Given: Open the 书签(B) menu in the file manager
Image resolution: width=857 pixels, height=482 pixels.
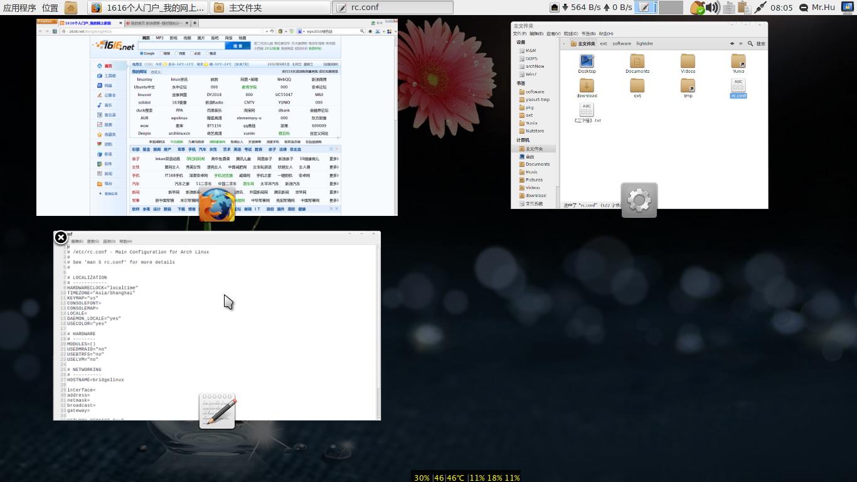Looking at the screenshot, I should pyautogui.click(x=588, y=34).
